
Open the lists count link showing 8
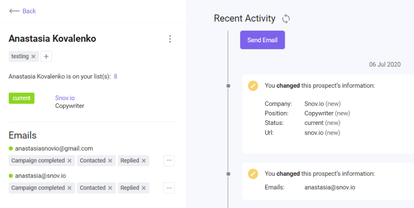tap(115, 77)
